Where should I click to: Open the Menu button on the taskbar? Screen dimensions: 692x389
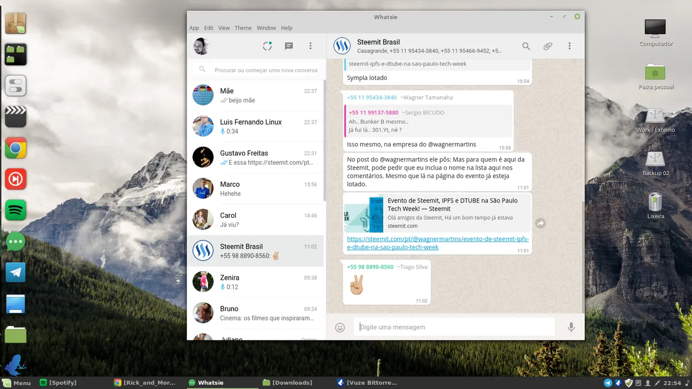[x=16, y=383]
